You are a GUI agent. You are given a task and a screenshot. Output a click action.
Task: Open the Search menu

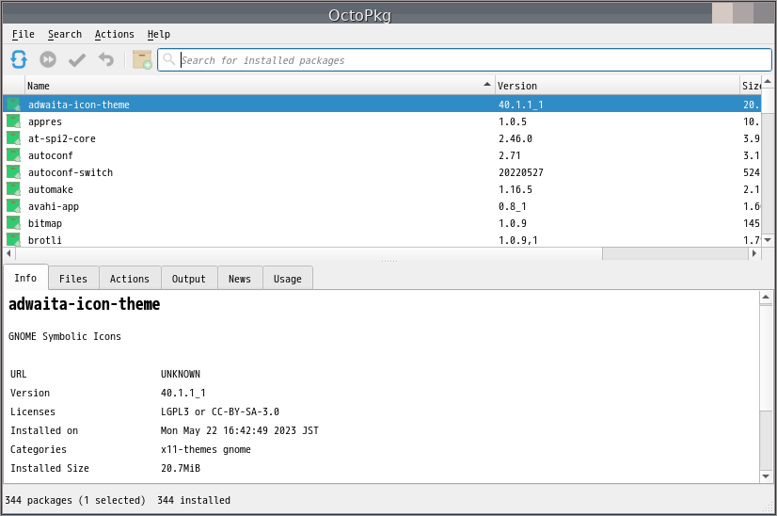[x=64, y=34]
